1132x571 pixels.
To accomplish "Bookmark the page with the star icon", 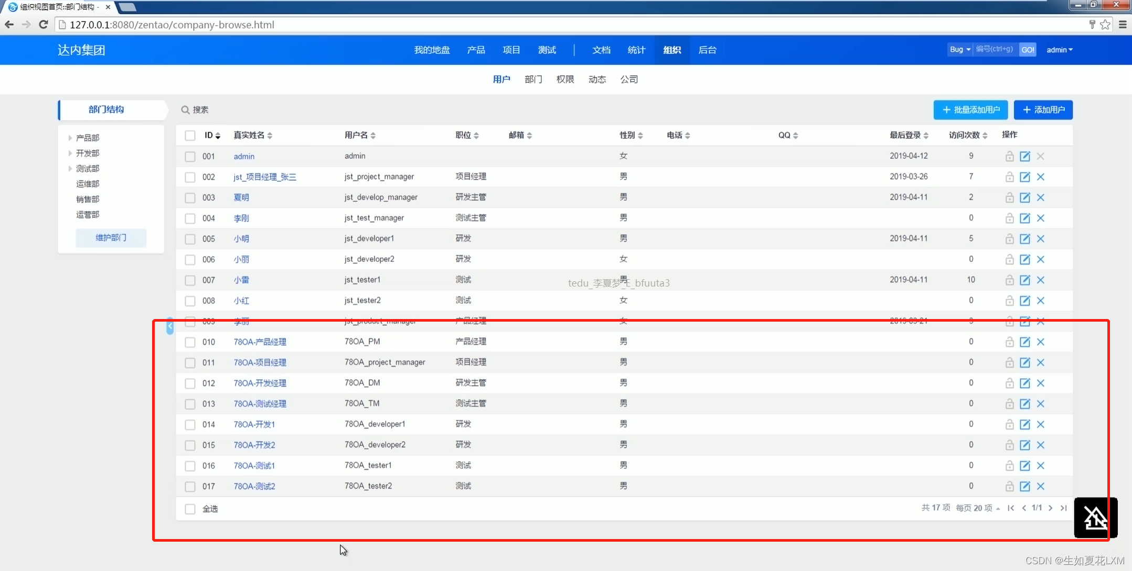I will pos(1105,25).
